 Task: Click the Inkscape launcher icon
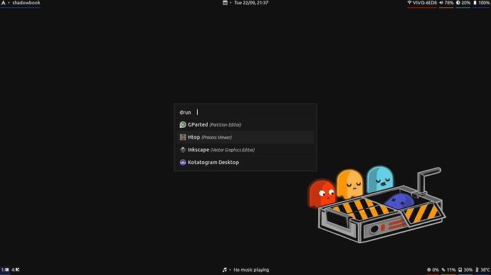pyautogui.click(x=183, y=149)
